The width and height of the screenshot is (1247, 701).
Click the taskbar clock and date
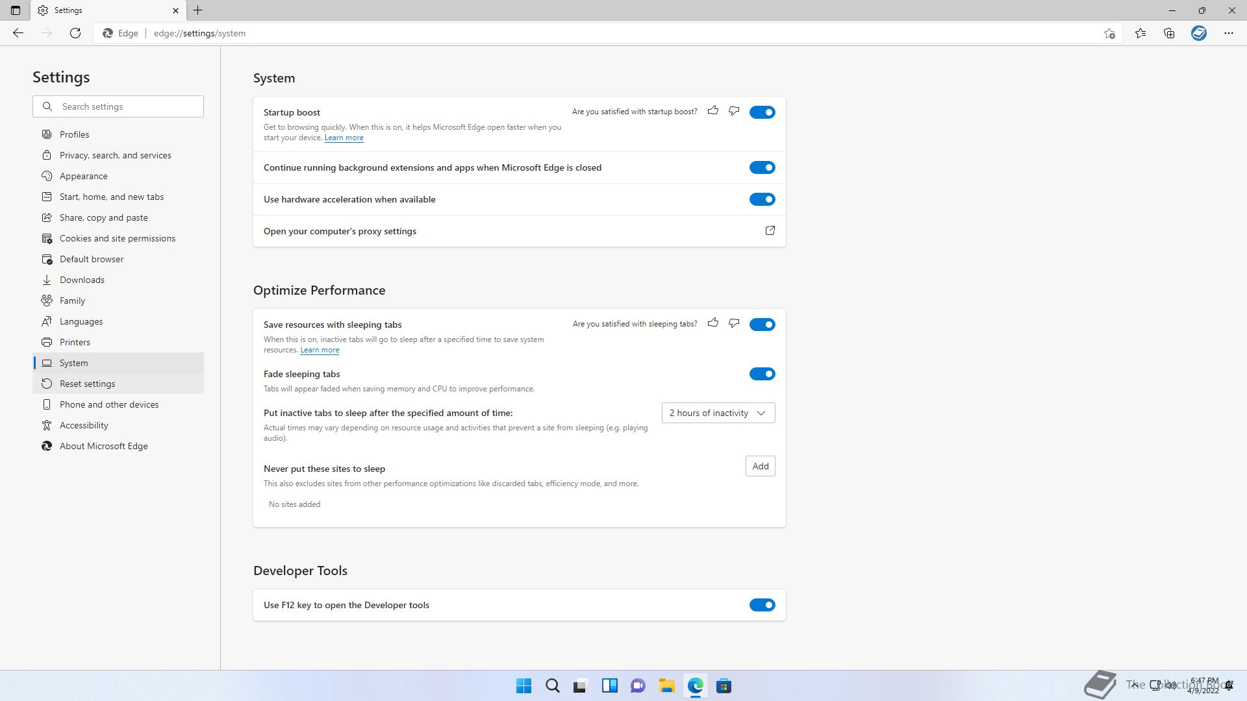point(1203,685)
